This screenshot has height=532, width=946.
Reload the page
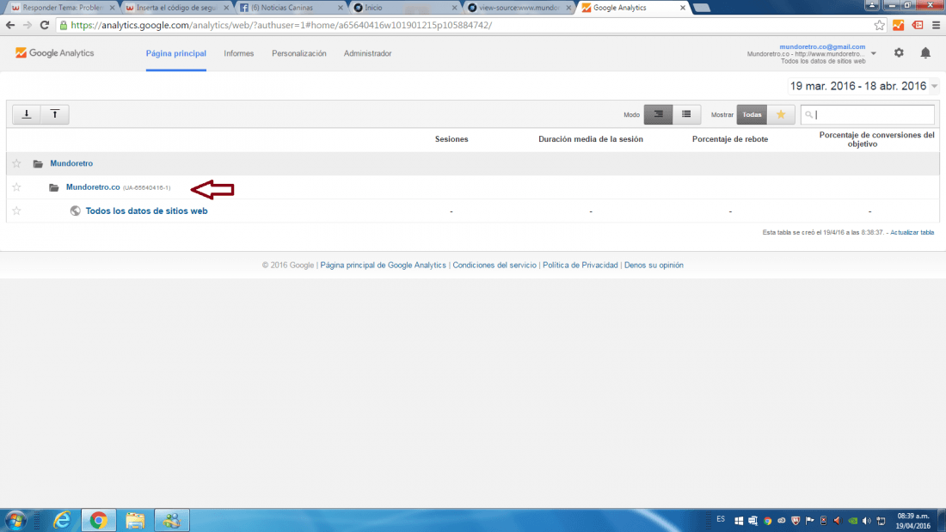click(x=45, y=25)
